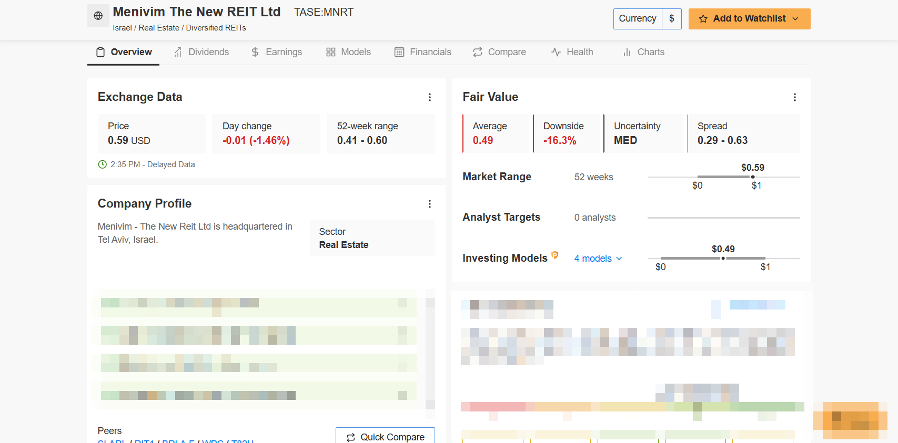The height and width of the screenshot is (443, 898).
Task: Open Fair Value three-dot menu
Action: click(x=795, y=97)
